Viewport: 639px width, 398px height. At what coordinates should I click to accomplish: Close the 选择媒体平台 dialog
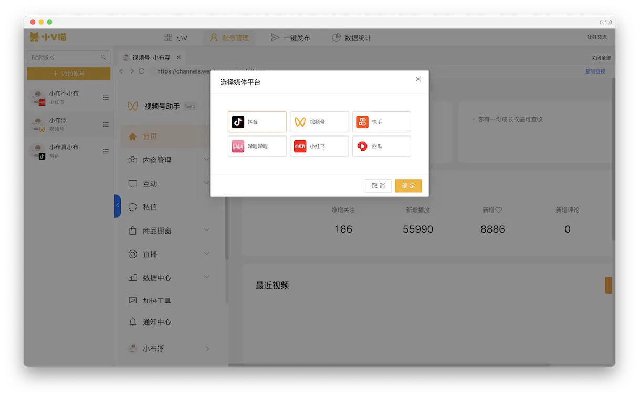[418, 79]
